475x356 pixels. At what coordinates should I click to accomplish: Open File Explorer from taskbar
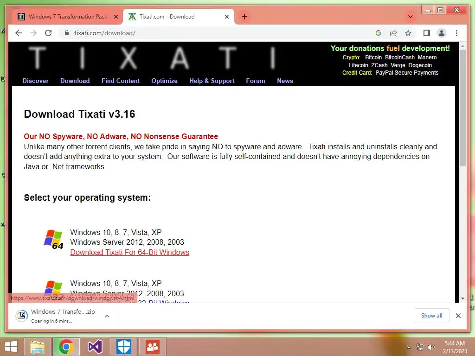[x=38, y=347]
